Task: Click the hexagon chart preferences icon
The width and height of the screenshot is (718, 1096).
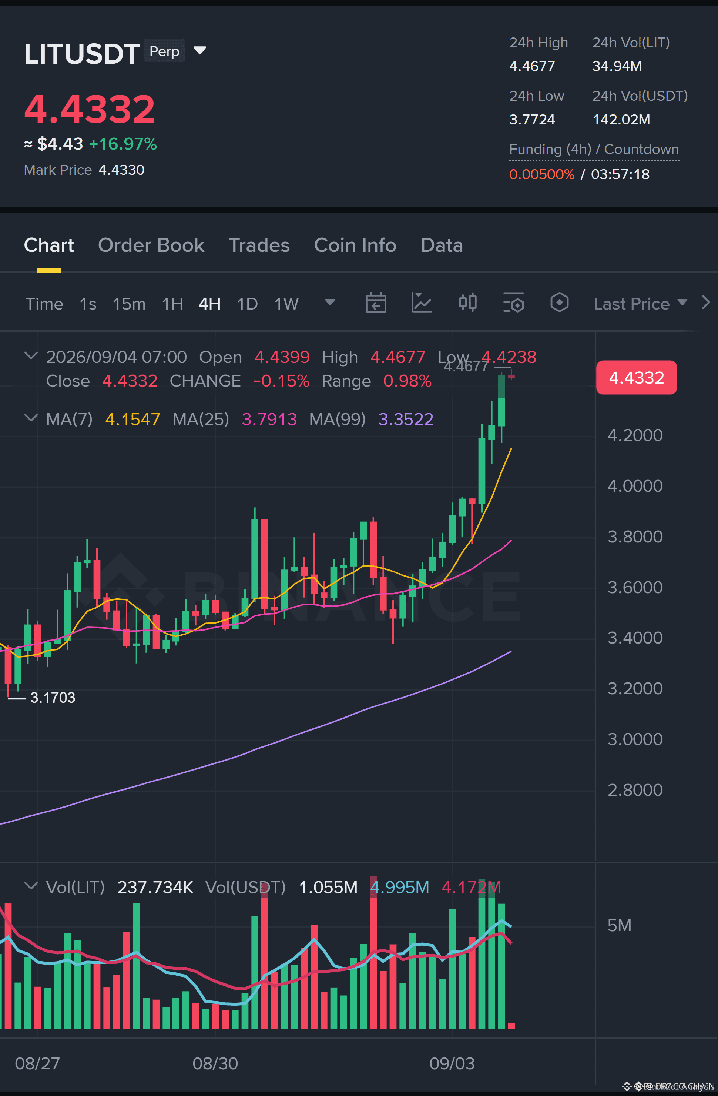Action: tap(559, 303)
